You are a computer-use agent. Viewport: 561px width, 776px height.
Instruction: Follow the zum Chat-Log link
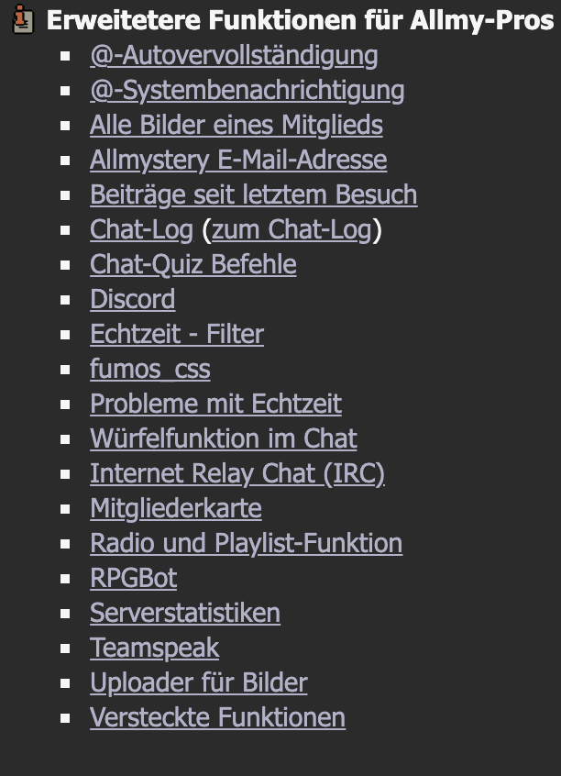[x=291, y=229]
